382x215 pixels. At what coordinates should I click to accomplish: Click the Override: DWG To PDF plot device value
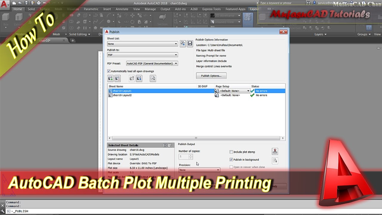143,163
